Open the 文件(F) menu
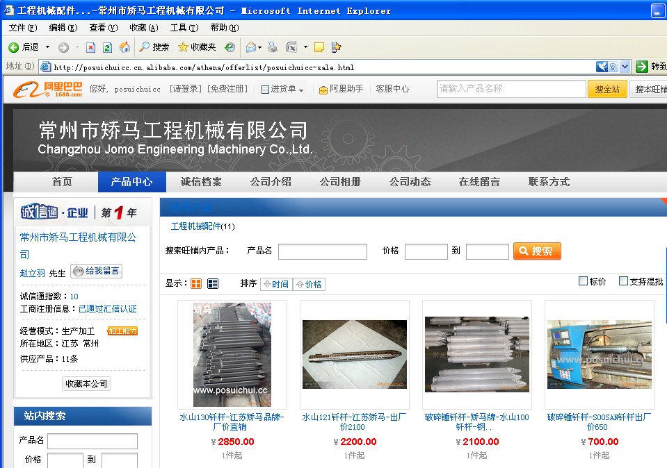Image resolution: width=667 pixels, height=468 pixels. click(x=23, y=28)
